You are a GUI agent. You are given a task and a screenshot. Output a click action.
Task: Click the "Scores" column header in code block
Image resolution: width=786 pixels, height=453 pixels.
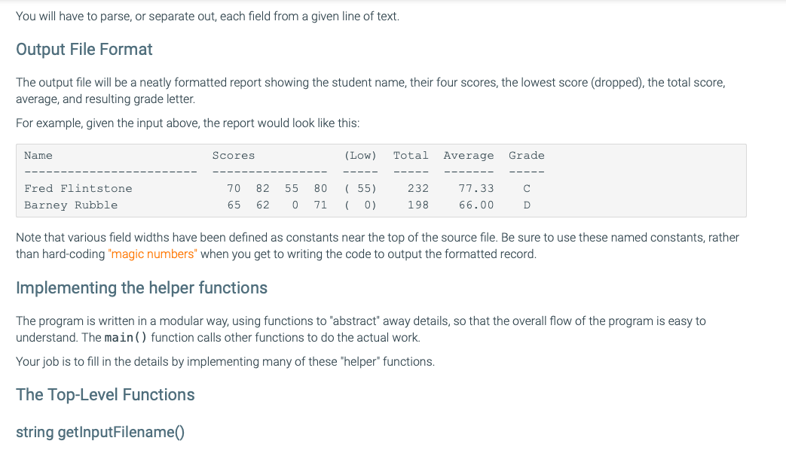coord(234,155)
